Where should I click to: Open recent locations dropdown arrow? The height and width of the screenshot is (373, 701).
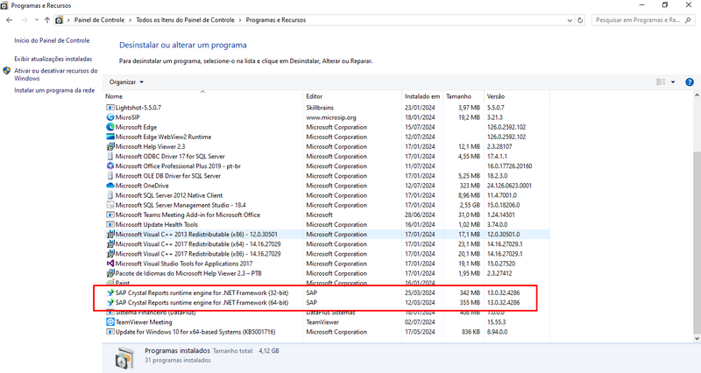[37, 20]
